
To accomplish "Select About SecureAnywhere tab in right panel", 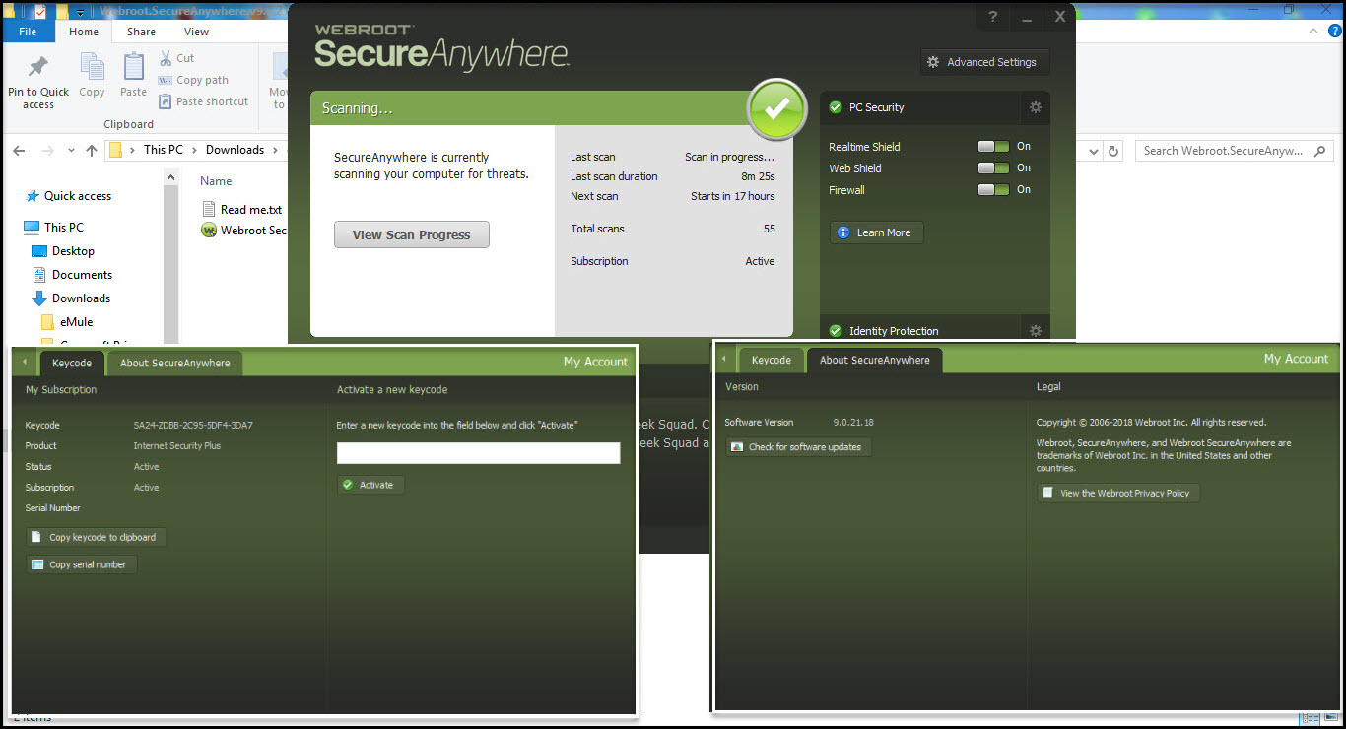I will click(875, 360).
